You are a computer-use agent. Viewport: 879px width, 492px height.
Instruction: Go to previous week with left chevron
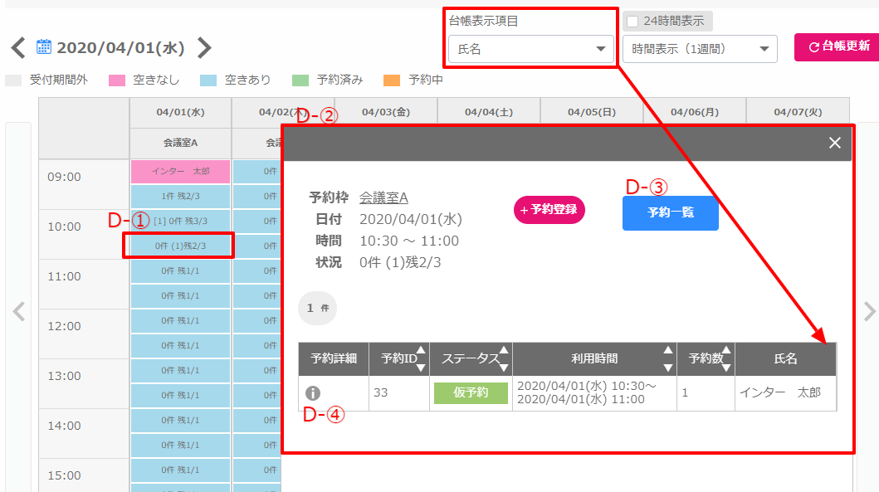tap(18, 47)
